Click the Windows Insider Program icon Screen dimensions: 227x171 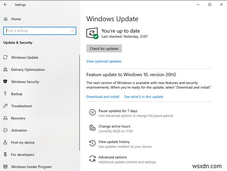[5, 166]
